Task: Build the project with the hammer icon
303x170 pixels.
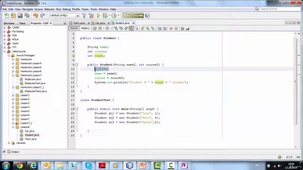Action: [84, 16]
